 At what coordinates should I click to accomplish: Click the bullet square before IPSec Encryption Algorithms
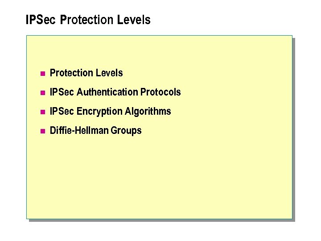coord(42,112)
